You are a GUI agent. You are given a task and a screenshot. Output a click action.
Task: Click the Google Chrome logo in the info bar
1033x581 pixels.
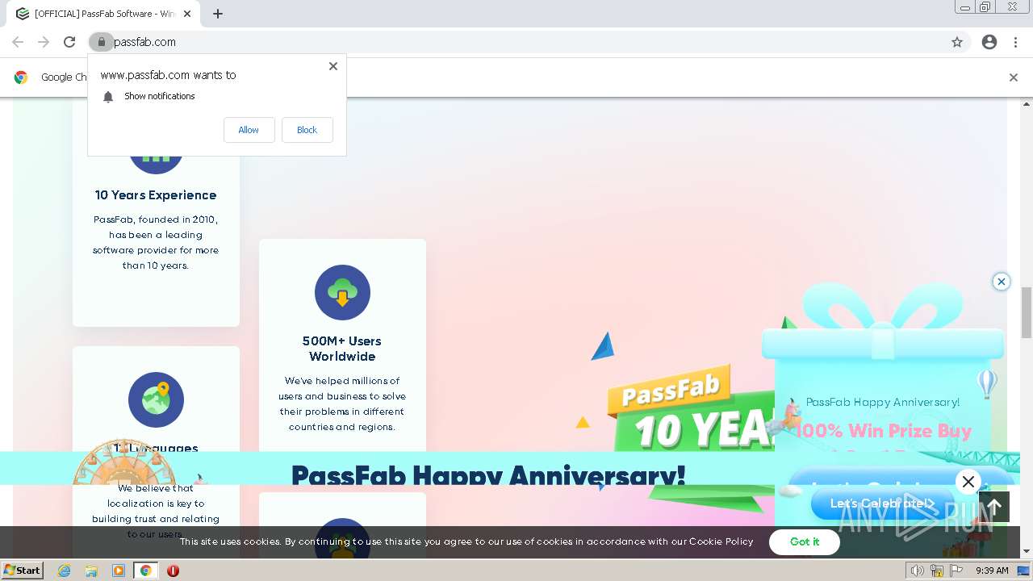[21, 77]
